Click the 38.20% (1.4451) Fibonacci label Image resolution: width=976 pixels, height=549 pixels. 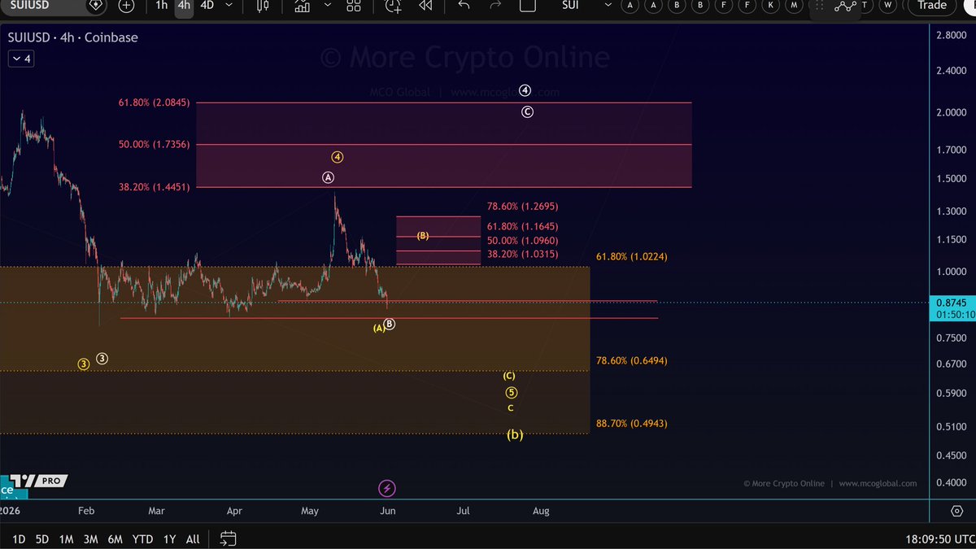(x=154, y=186)
